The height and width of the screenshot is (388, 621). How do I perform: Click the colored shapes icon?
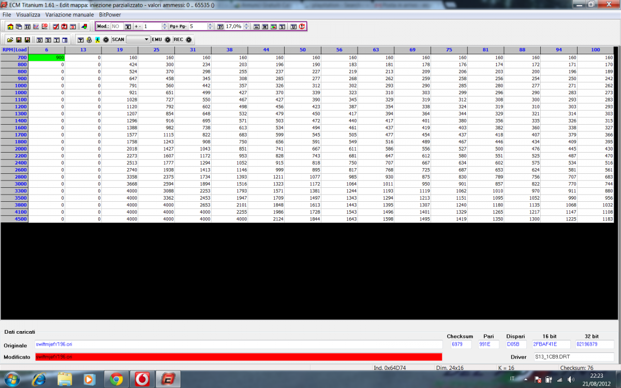point(84,26)
